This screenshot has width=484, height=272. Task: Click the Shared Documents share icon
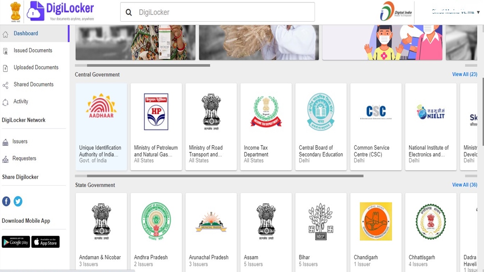pyautogui.click(x=5, y=85)
